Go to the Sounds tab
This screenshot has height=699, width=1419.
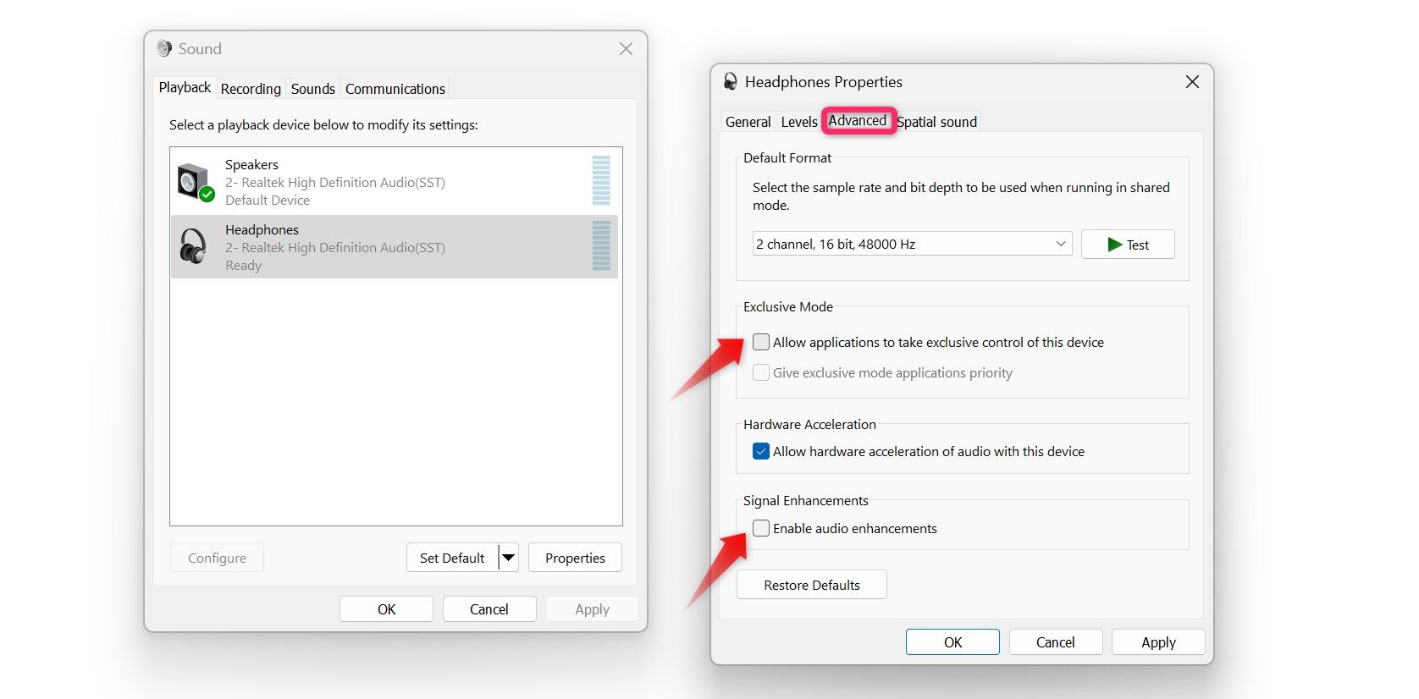[x=313, y=89]
